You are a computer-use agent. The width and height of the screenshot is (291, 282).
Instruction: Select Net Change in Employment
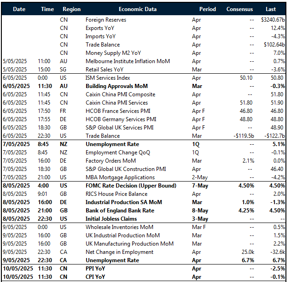pyautogui.click(x=119, y=252)
